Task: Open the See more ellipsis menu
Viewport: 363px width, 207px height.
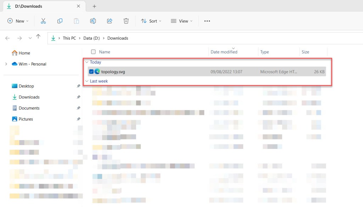Action: 207,21
